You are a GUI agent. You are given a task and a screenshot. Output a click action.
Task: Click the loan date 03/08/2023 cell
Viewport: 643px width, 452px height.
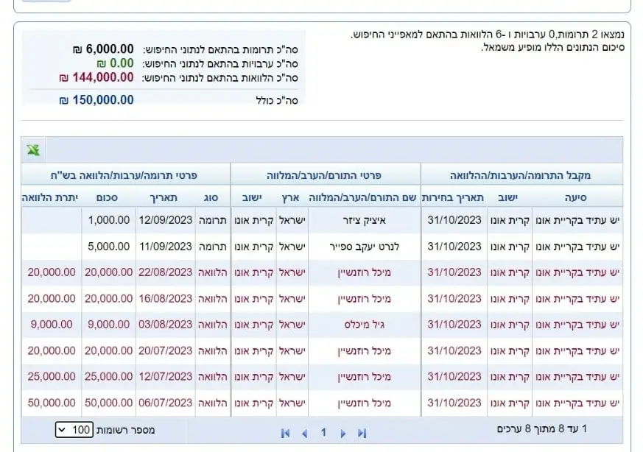[x=166, y=325]
